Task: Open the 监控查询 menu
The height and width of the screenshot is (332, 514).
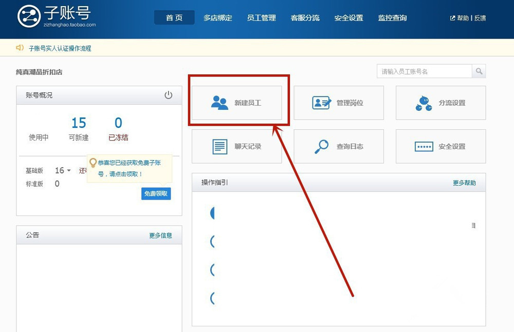Action: pyautogui.click(x=392, y=18)
